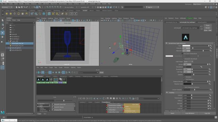Click the Arnold skydome light shelf icon
This screenshot has width=218, height=122.
pos(18,14)
